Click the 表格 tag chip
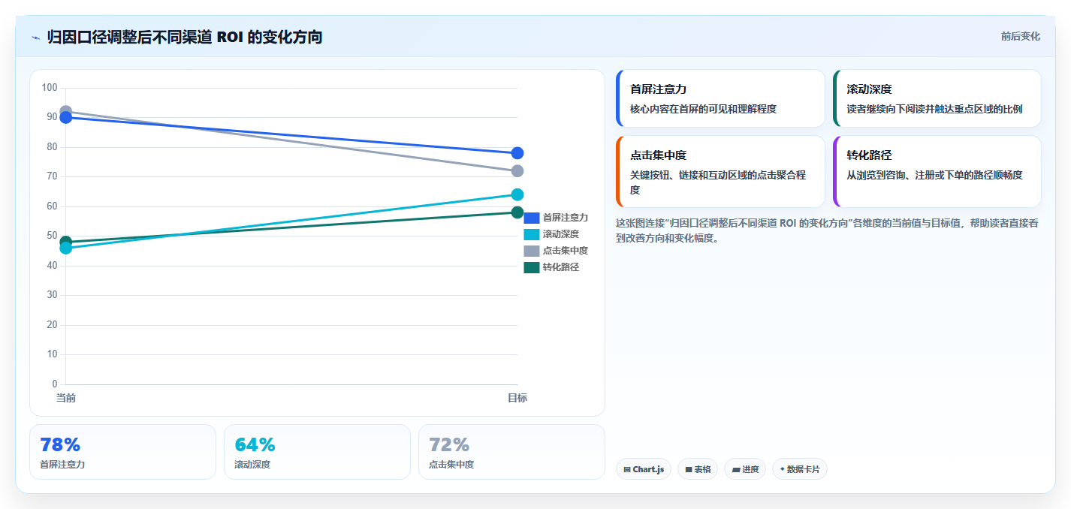1071x509 pixels. click(698, 469)
